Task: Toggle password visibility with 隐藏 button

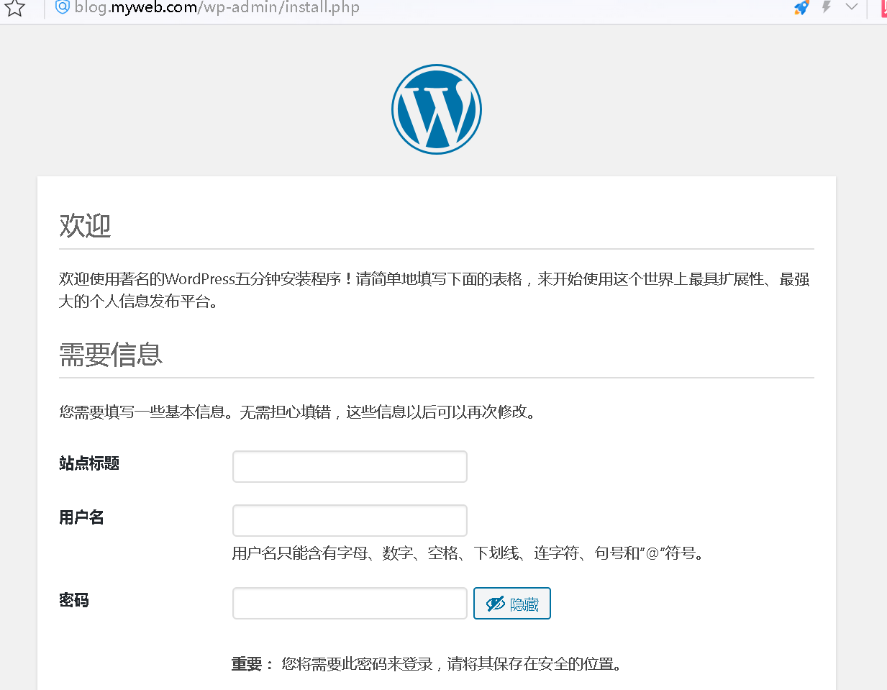Action: [512, 603]
